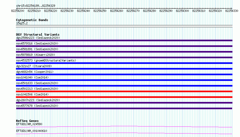240x137 pixels.
Task: Click ruler position 82254290
Action: coord(166,11)
